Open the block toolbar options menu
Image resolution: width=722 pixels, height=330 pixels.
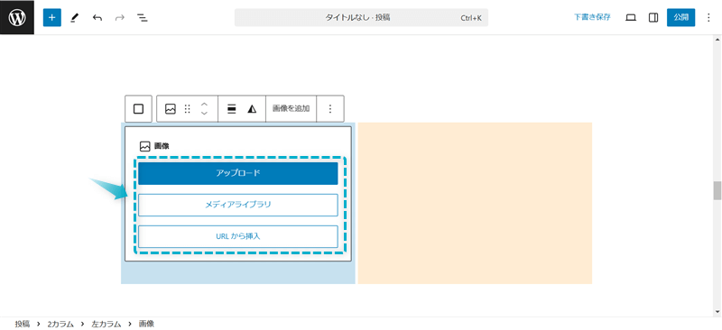[330, 108]
